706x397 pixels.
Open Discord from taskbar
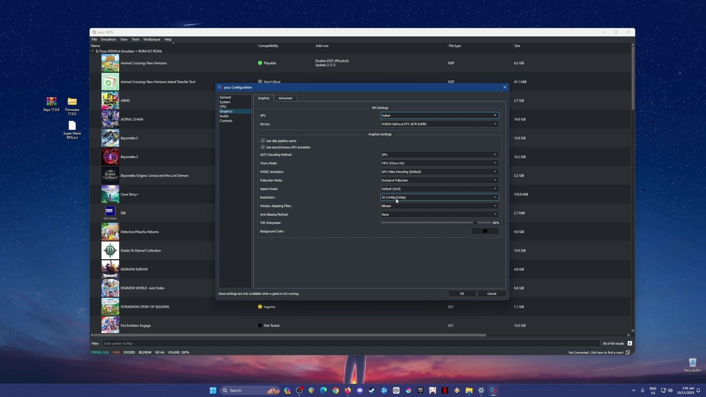pos(360,390)
